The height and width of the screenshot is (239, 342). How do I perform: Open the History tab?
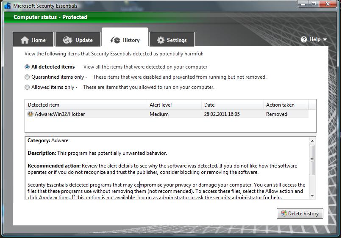click(125, 37)
